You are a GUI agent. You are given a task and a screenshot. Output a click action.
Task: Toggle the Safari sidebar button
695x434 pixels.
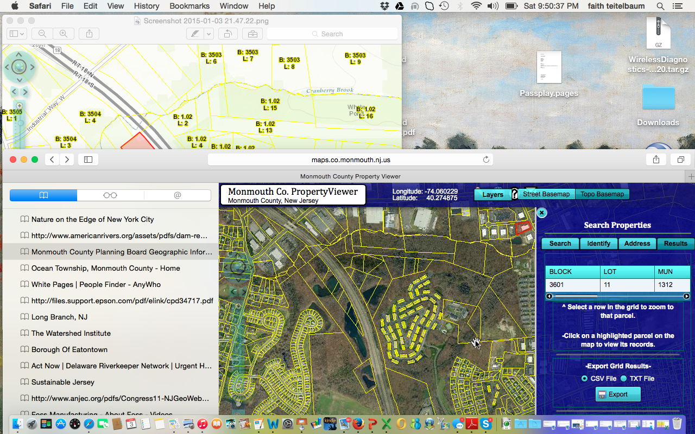88,159
